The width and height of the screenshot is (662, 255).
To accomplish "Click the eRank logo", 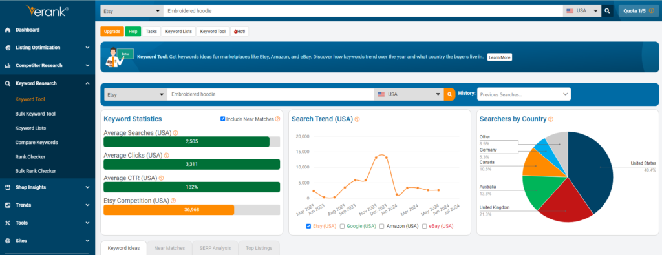I will [x=47, y=10].
